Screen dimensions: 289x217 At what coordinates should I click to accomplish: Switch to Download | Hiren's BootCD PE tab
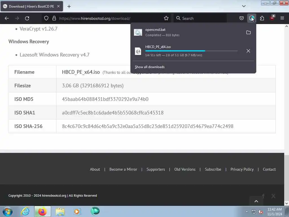[32, 6]
